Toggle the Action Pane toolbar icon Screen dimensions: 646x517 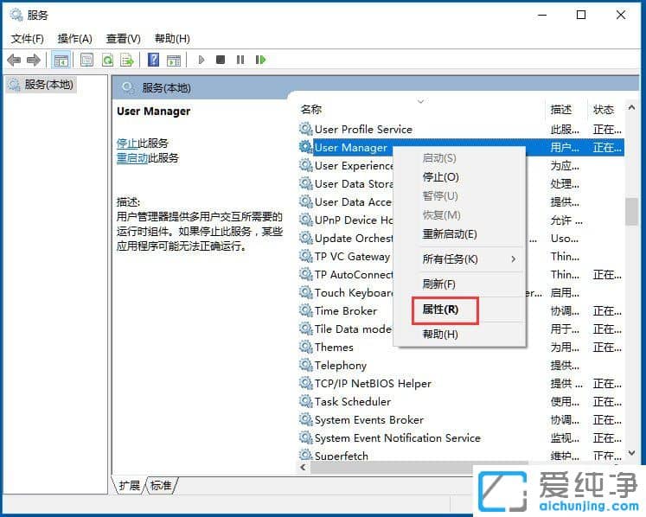point(174,61)
